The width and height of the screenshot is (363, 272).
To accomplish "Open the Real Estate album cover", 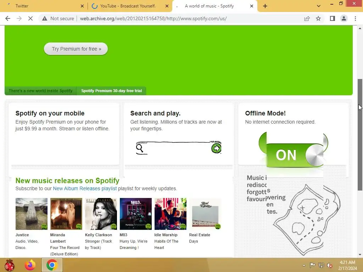I will tap(205, 214).
